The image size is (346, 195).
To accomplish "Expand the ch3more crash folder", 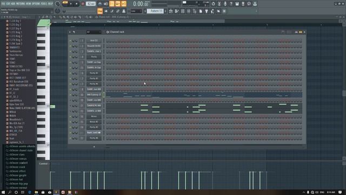I will pyautogui.click(x=17, y=167).
